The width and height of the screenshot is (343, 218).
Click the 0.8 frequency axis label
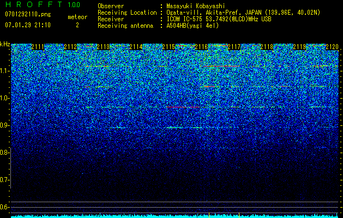pyautogui.click(x=3, y=153)
